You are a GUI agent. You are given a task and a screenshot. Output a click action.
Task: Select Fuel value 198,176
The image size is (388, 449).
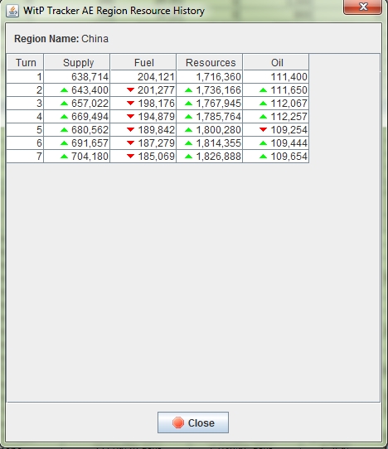click(143, 103)
